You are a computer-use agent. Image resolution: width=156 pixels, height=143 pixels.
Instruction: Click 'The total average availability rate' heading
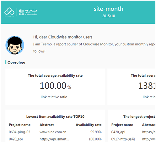click(55, 75)
